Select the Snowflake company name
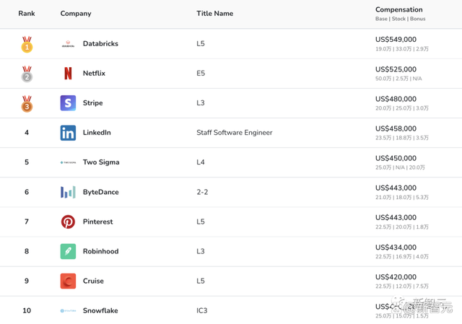This screenshot has width=462, height=324. click(100, 310)
